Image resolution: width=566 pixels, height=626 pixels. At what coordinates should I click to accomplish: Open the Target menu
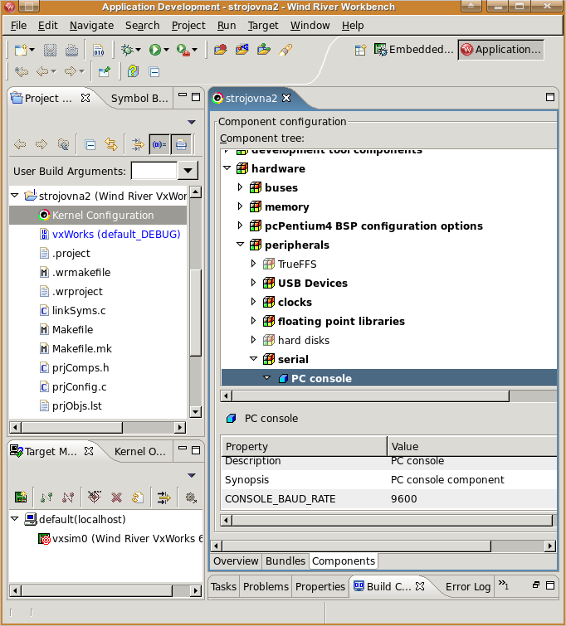[x=262, y=26]
